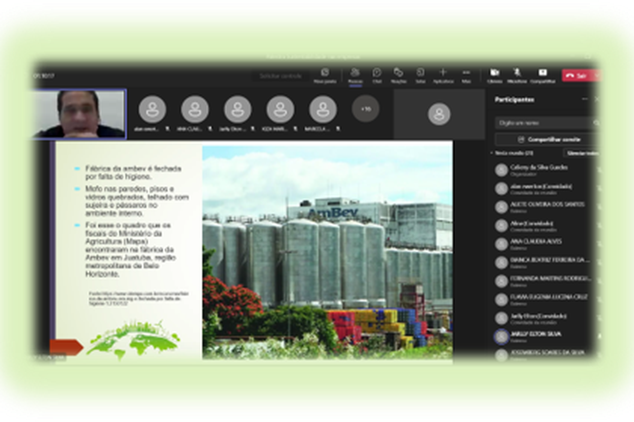Select FLAVIA EUGENIA LUCENA CRUZ in list
The height and width of the screenshot is (422, 634).
point(547,300)
